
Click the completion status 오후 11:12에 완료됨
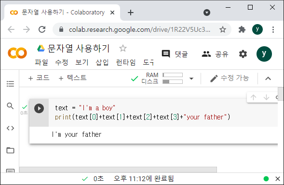tap(144, 179)
